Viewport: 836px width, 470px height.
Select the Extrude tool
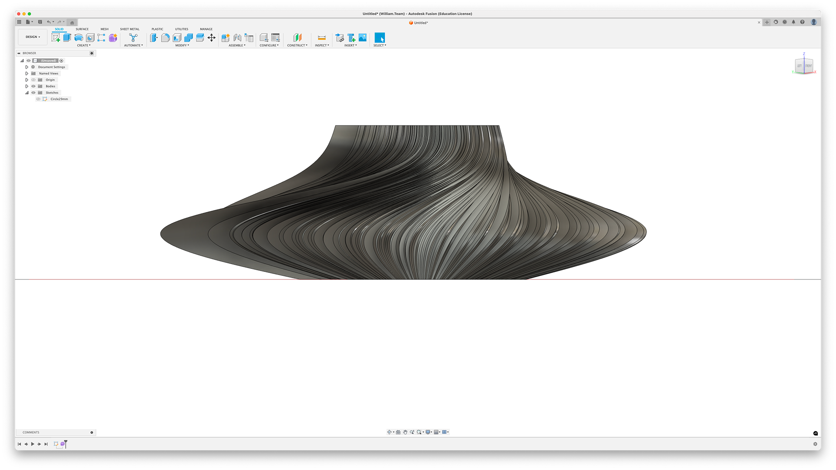[x=67, y=38]
